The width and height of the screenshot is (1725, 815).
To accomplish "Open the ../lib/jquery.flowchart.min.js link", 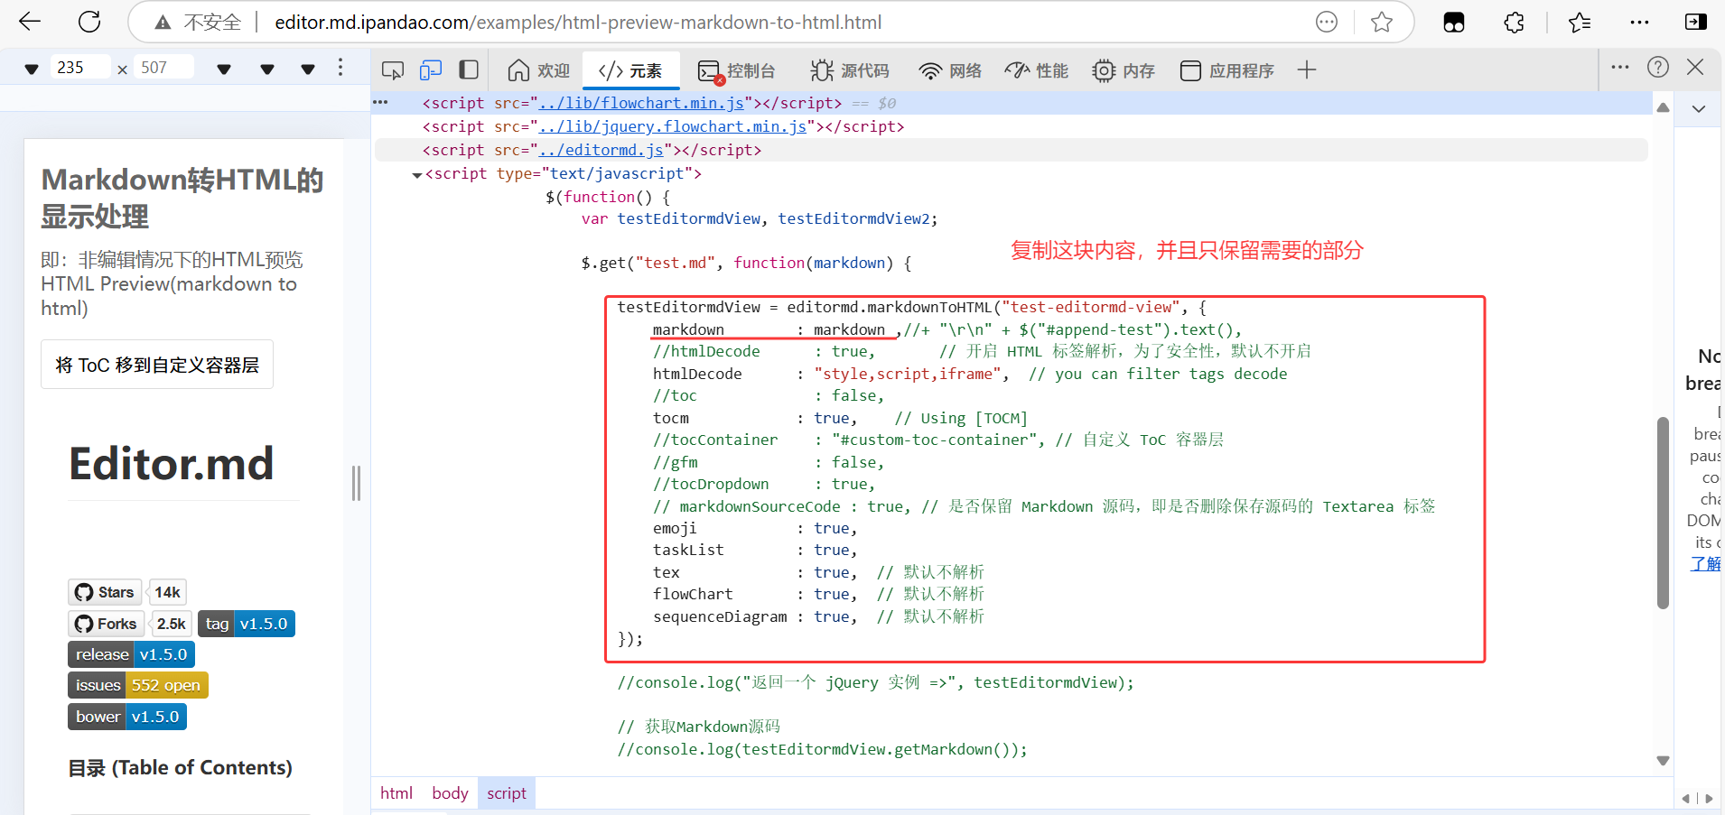I will tap(673, 126).
